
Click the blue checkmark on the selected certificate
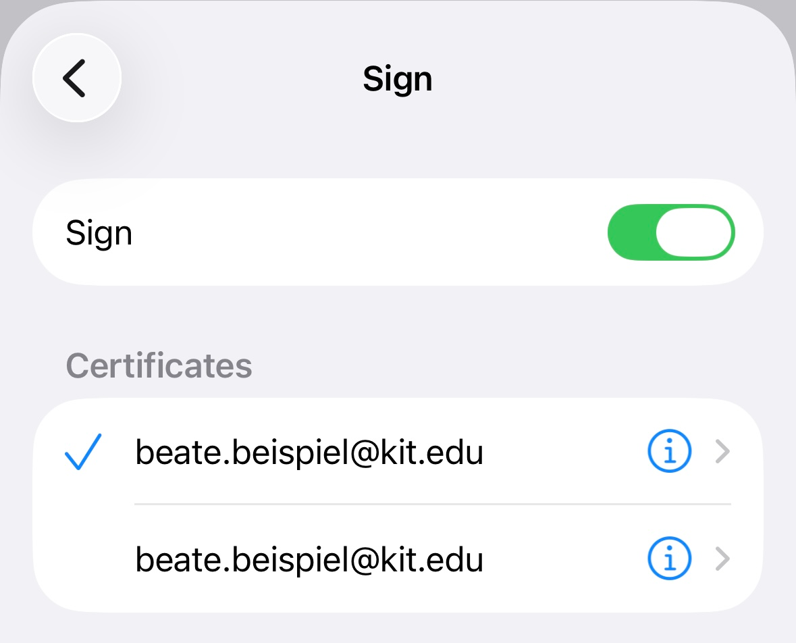point(83,452)
